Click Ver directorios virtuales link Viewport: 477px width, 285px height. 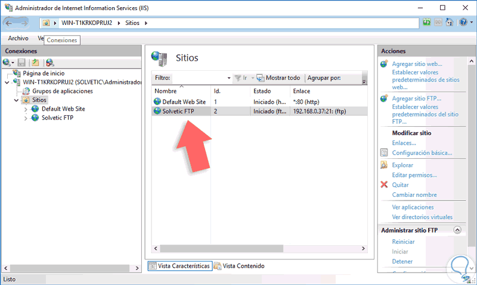click(422, 217)
